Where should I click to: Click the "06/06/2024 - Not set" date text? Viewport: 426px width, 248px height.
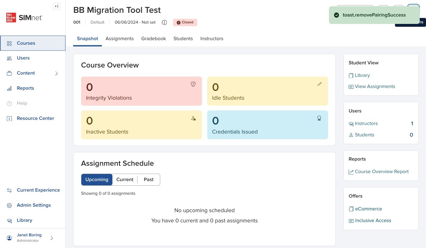135,22
